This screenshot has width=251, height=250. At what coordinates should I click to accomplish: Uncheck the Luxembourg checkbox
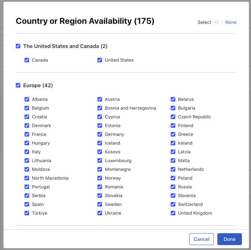coord(100,161)
